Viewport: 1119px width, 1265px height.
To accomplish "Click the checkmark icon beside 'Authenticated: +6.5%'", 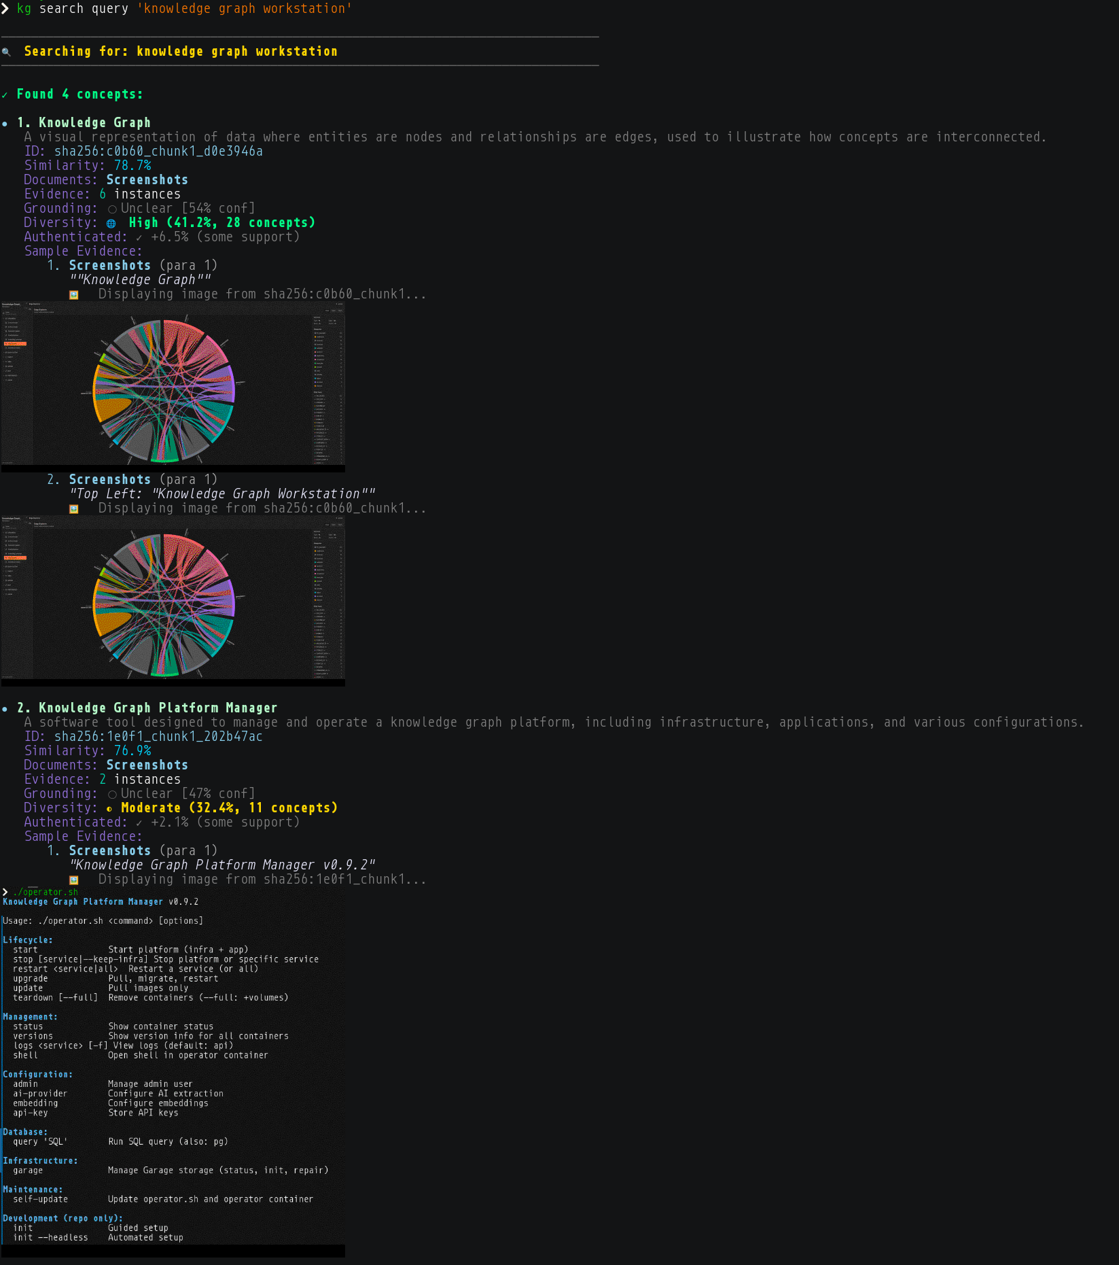I will coord(139,237).
